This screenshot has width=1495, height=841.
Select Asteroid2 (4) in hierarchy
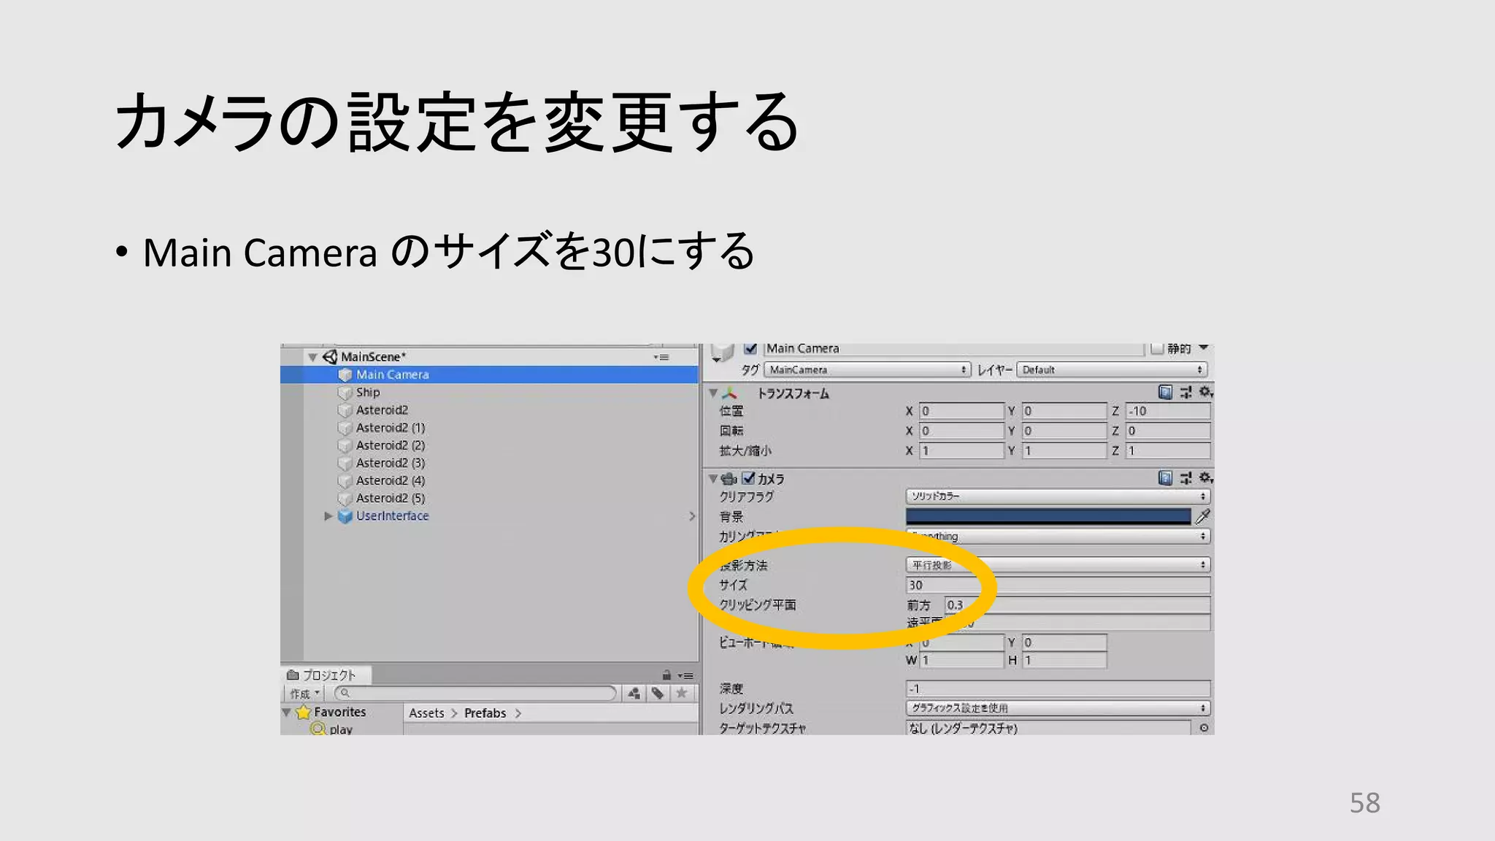tap(390, 480)
